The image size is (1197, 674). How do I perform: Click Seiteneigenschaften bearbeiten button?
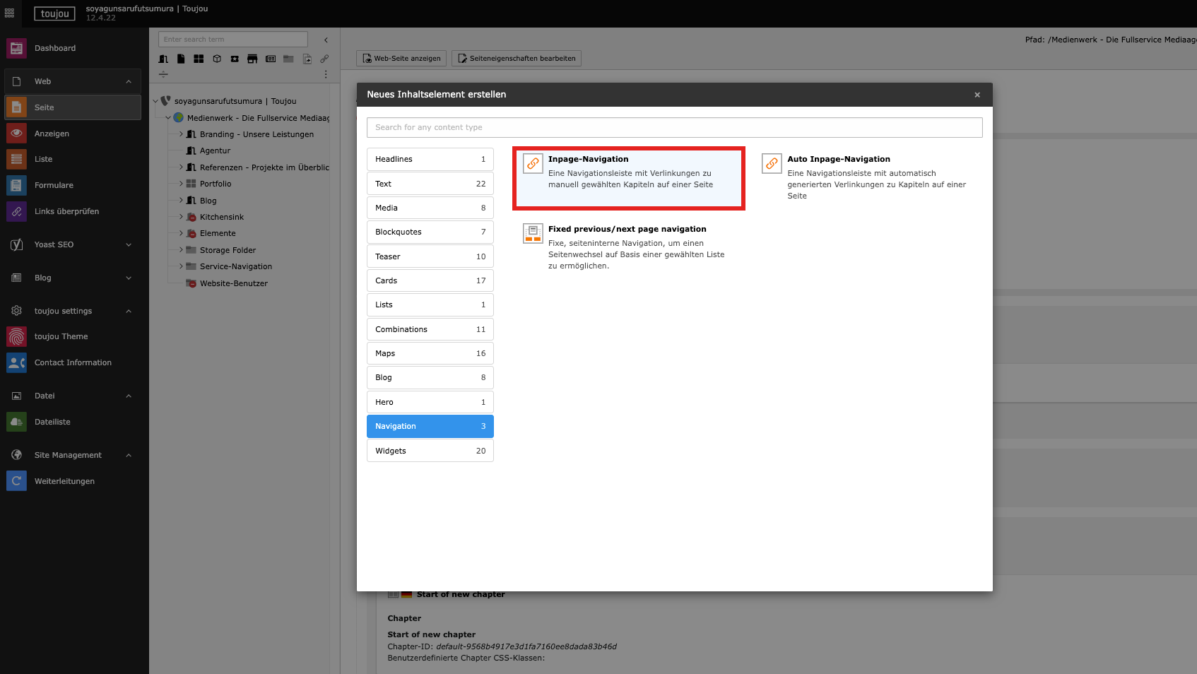pos(517,59)
